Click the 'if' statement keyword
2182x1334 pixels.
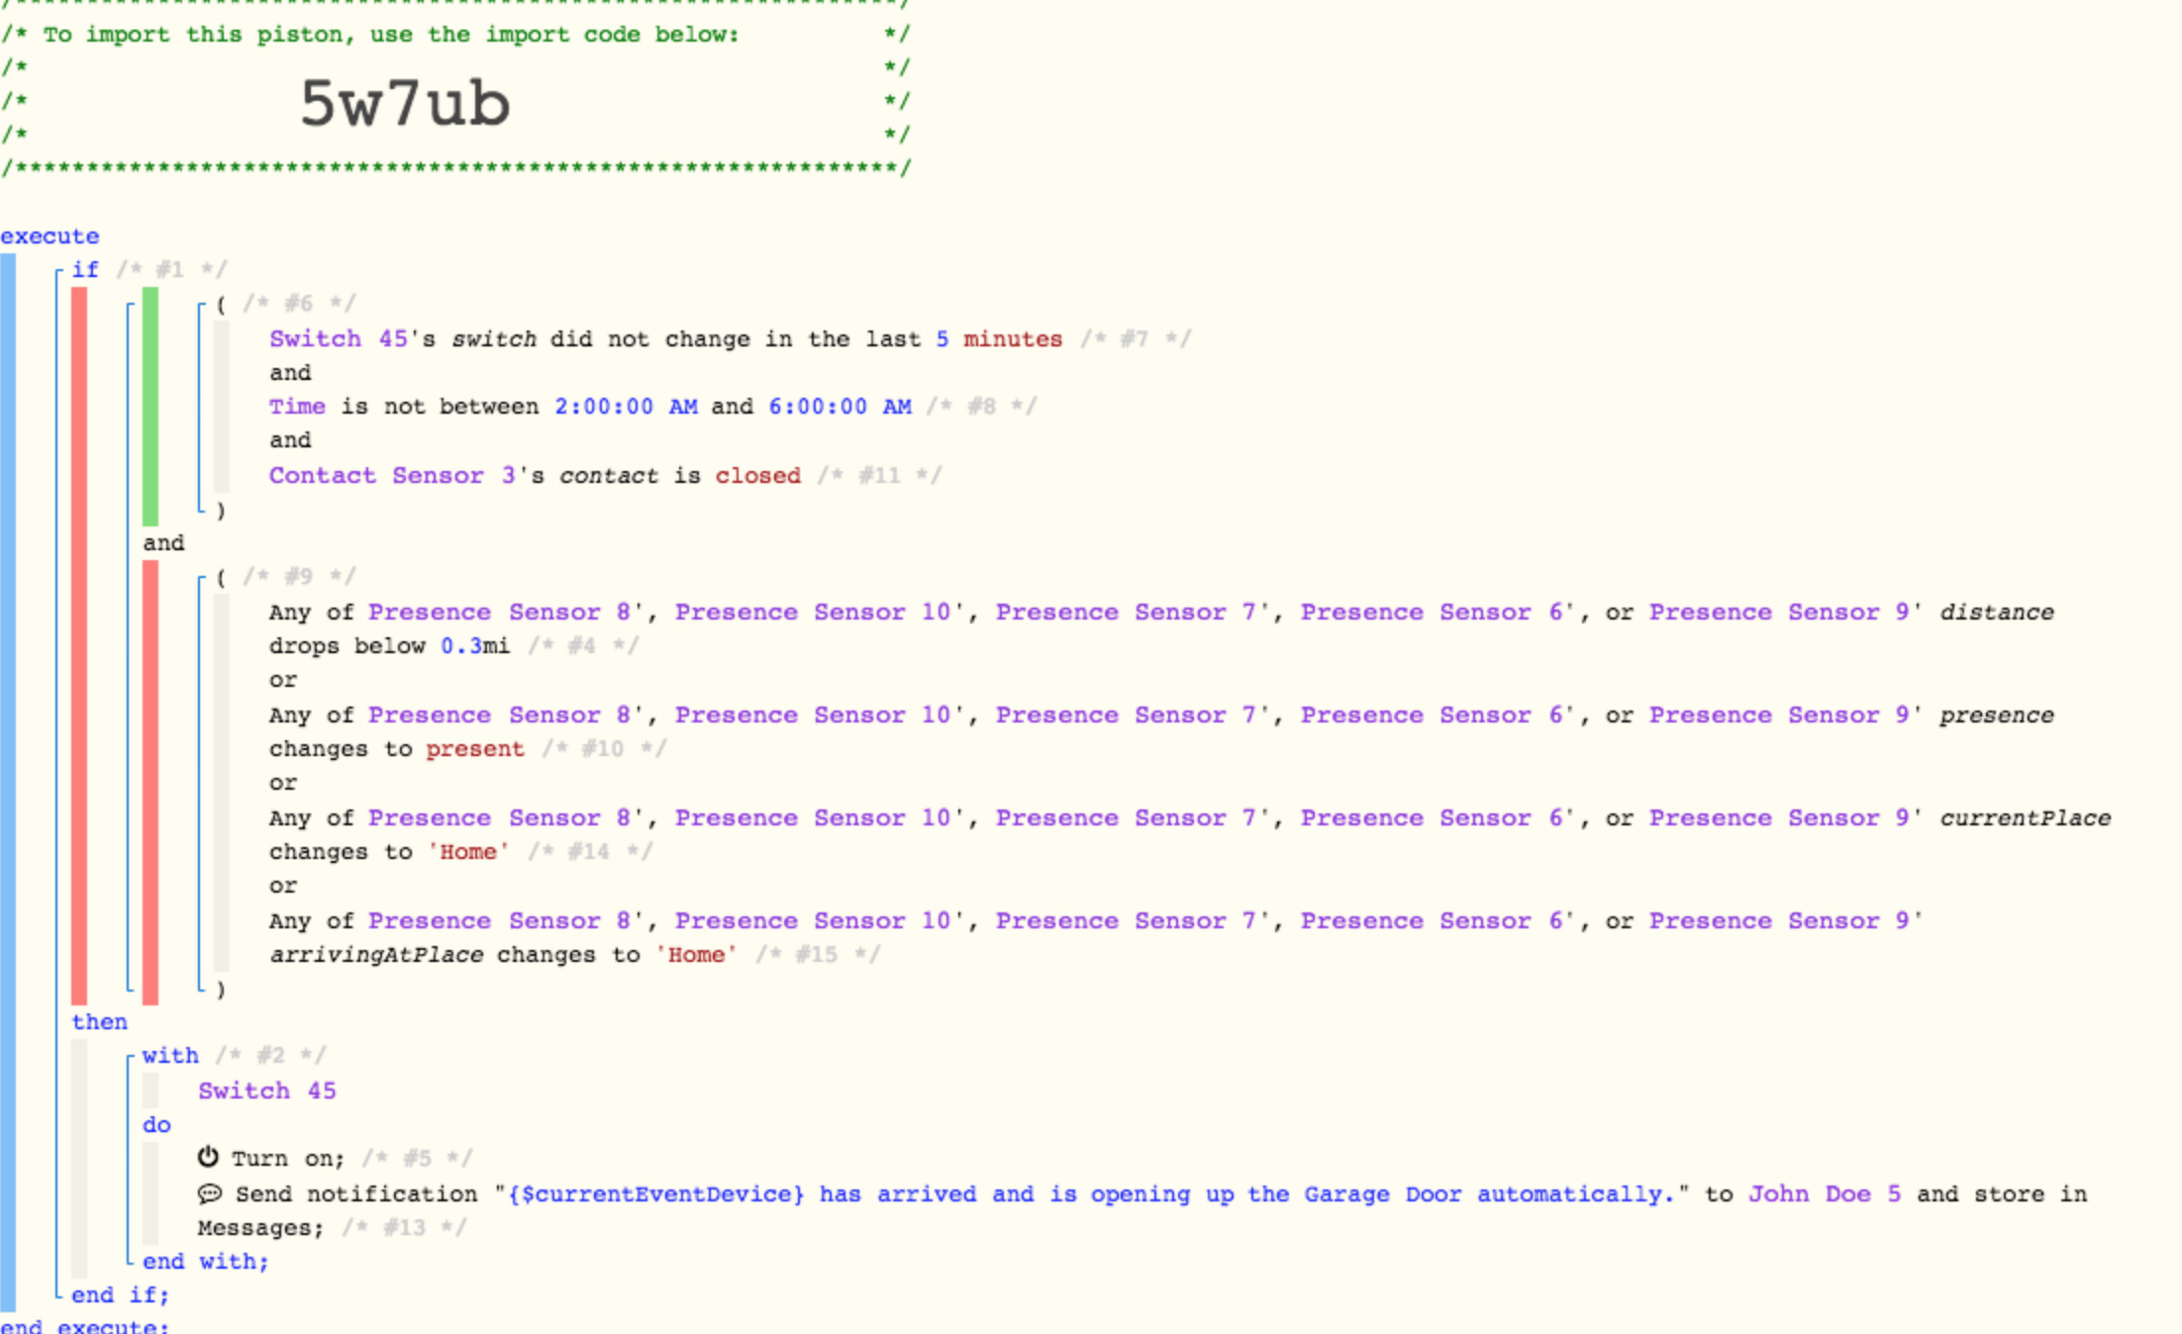click(85, 269)
